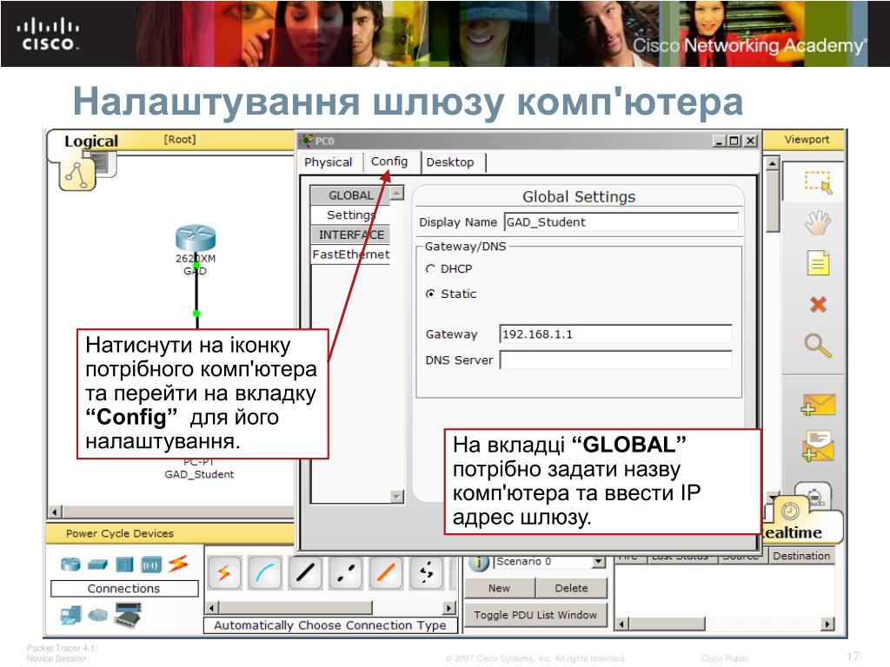Open FastEthernet interface settings
This screenshot has width=890, height=667.
click(350, 254)
